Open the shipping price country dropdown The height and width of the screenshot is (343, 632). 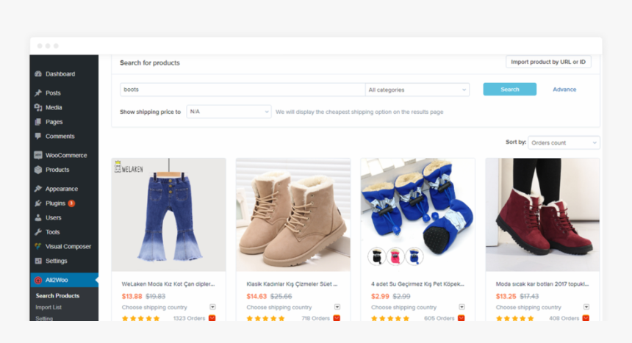pos(229,112)
